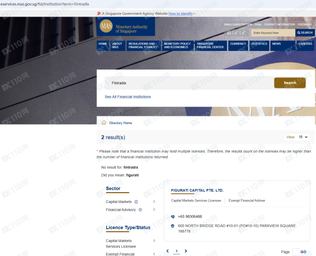Open 'See All Financial Institutions' link

pyautogui.click(x=128, y=97)
